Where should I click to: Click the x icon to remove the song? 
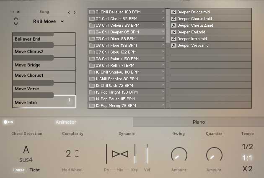pyautogui.click(x=18, y=12)
